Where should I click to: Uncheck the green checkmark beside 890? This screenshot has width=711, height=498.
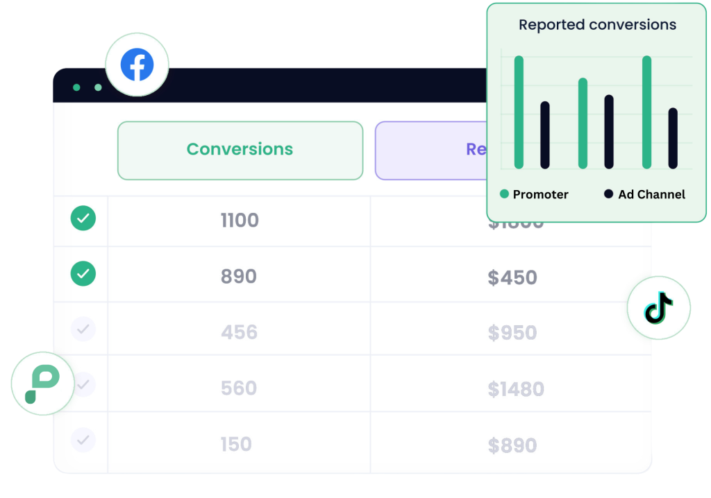[83, 274]
